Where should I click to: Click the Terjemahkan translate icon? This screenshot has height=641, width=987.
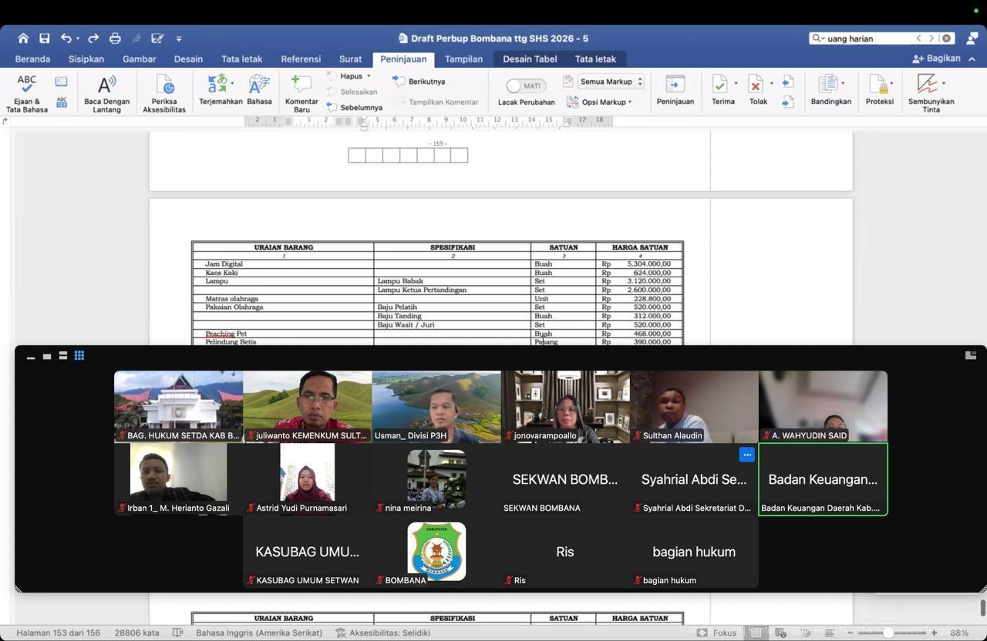[x=219, y=85]
